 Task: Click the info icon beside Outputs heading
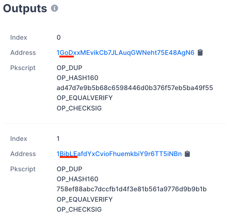(55, 8)
